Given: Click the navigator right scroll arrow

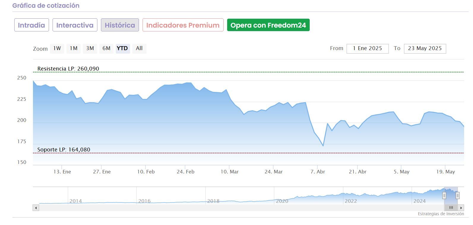Looking at the screenshot, I should tap(461, 208).
